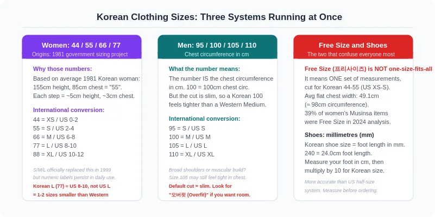Viewport: 435px width, 217px height.
Task: Click the 'S/M/L officially replaced this in 1999' note
Action: (x=72, y=170)
